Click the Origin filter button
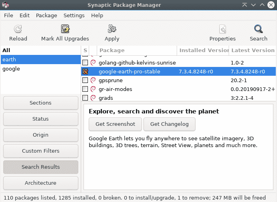277x202 pixels. [x=41, y=135]
